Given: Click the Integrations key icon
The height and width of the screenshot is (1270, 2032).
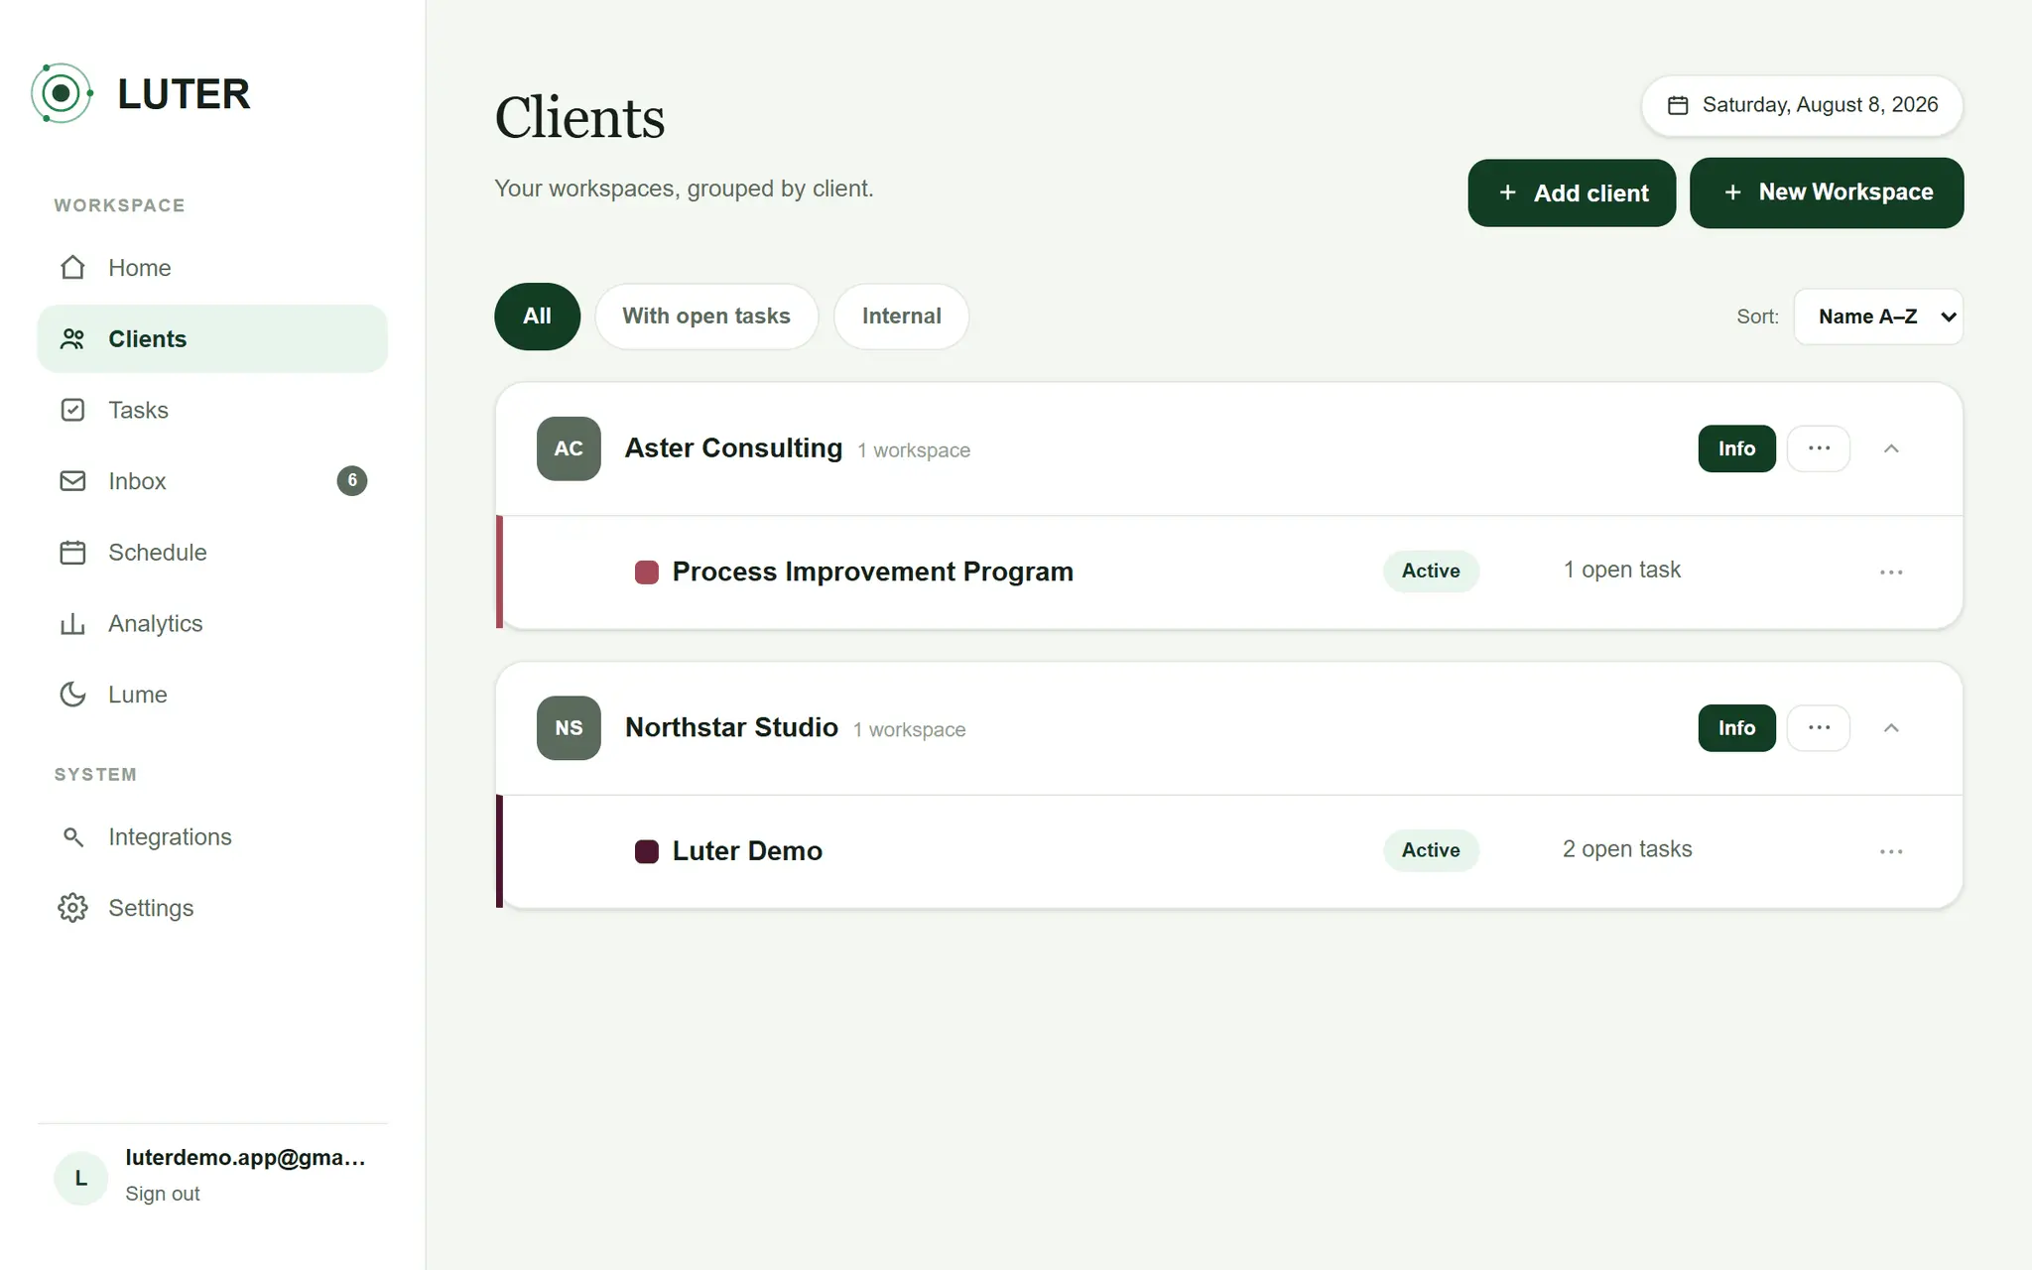Looking at the screenshot, I should pyautogui.click(x=72, y=837).
